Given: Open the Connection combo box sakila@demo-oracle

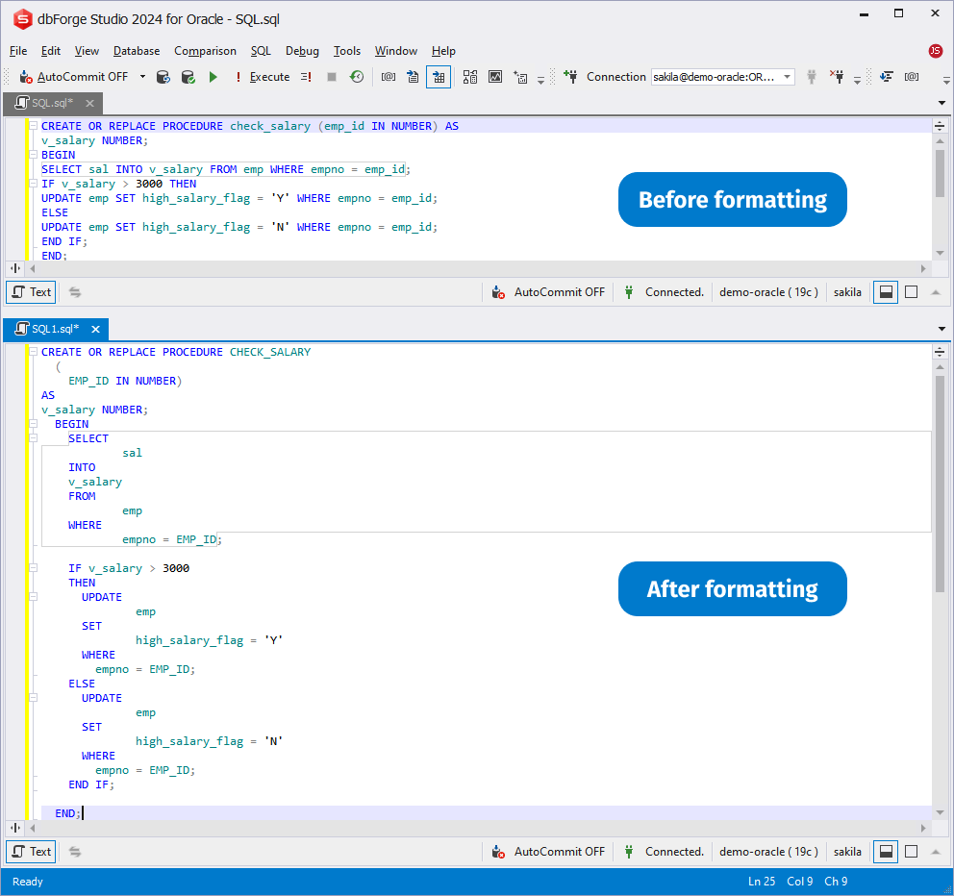Looking at the screenshot, I should click(x=723, y=77).
